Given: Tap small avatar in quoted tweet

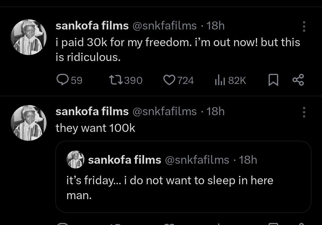Looking at the screenshot, I should [75, 160].
